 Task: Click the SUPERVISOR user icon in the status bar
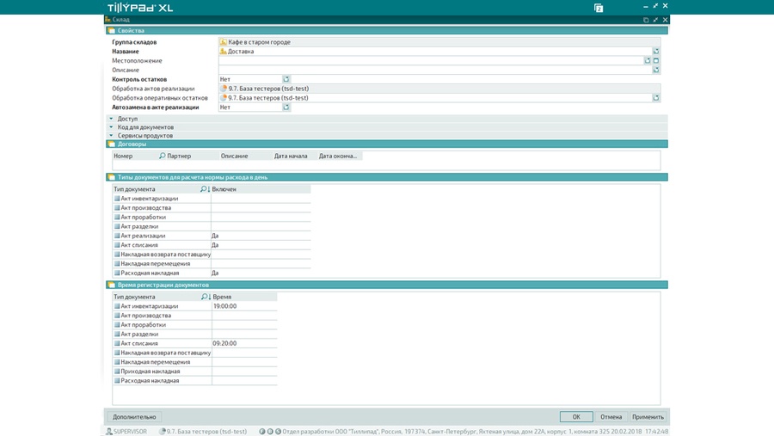point(109,432)
